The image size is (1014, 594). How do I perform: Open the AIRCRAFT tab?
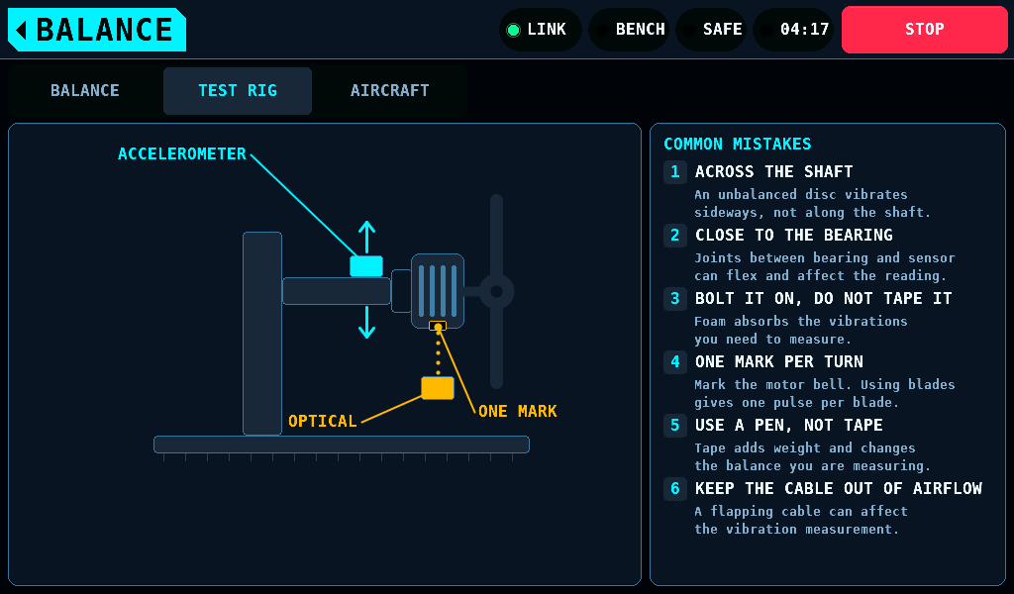point(389,90)
